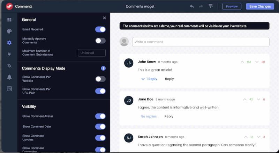
Task: Reply to Jane Doe's comment
Action: point(169,117)
